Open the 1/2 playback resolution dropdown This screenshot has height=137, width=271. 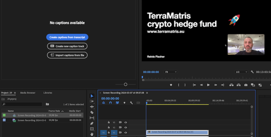(x=241, y=72)
